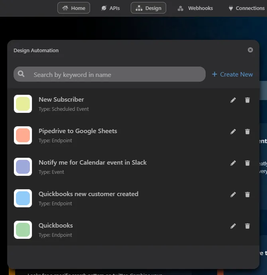
Task: Open the APIs section
Action: (x=110, y=8)
